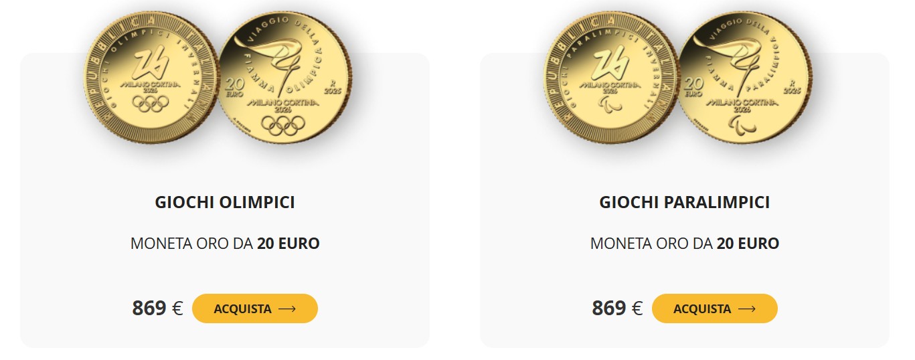The image size is (915, 360).
Task: Open the GIOCHI PARALIMPICI product title
Action: point(685,202)
